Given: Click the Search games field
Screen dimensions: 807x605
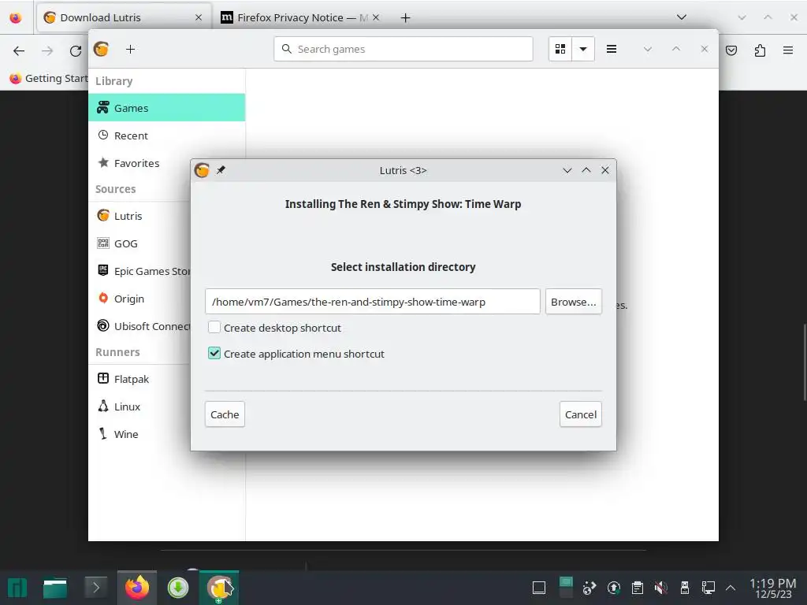Looking at the screenshot, I should pos(403,49).
